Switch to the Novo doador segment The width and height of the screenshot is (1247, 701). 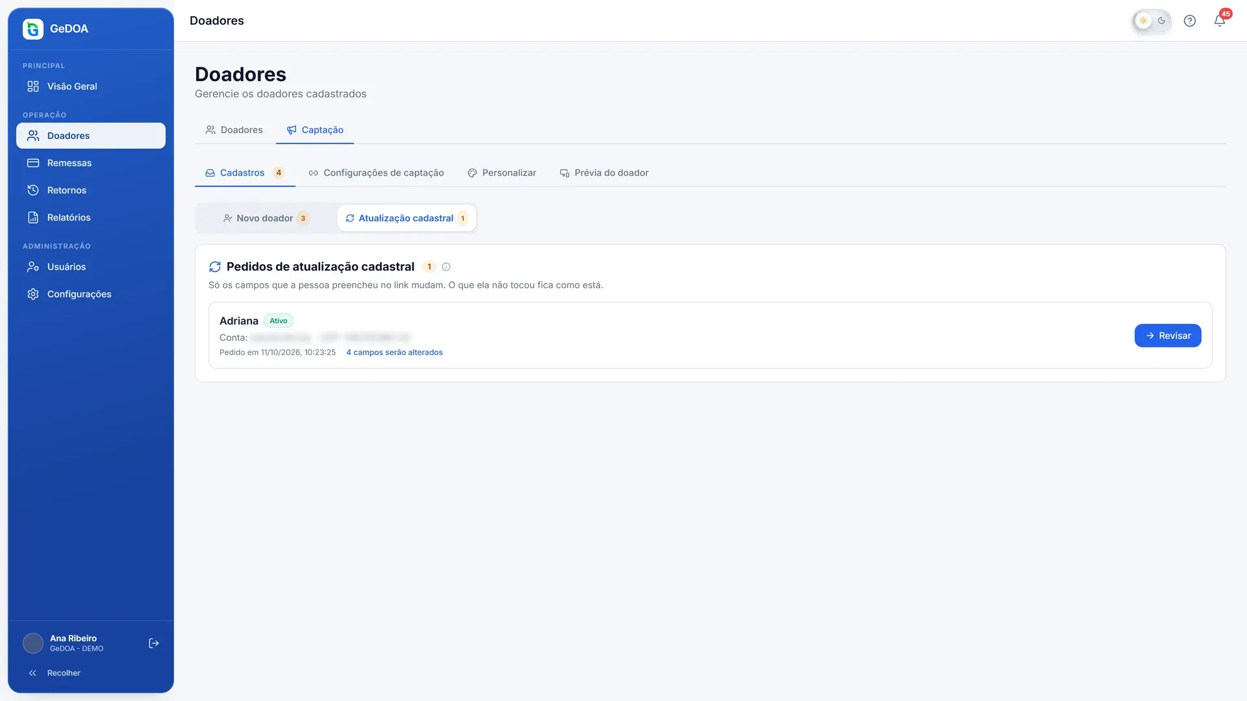tap(266, 218)
